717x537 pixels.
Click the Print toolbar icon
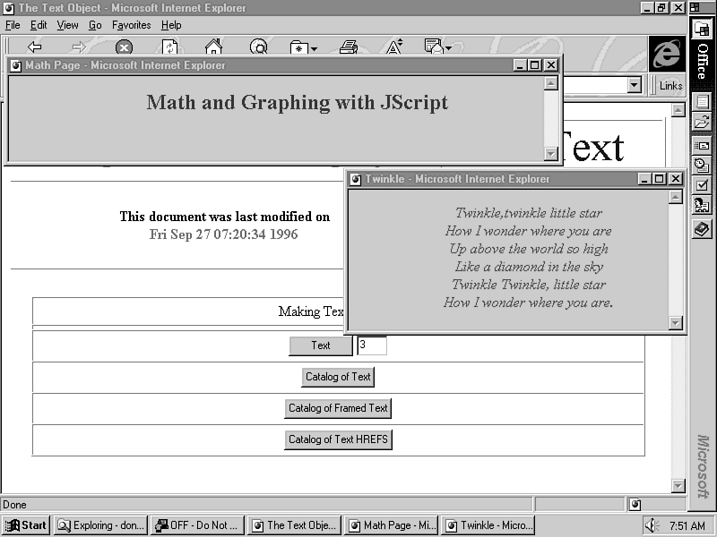(x=349, y=47)
